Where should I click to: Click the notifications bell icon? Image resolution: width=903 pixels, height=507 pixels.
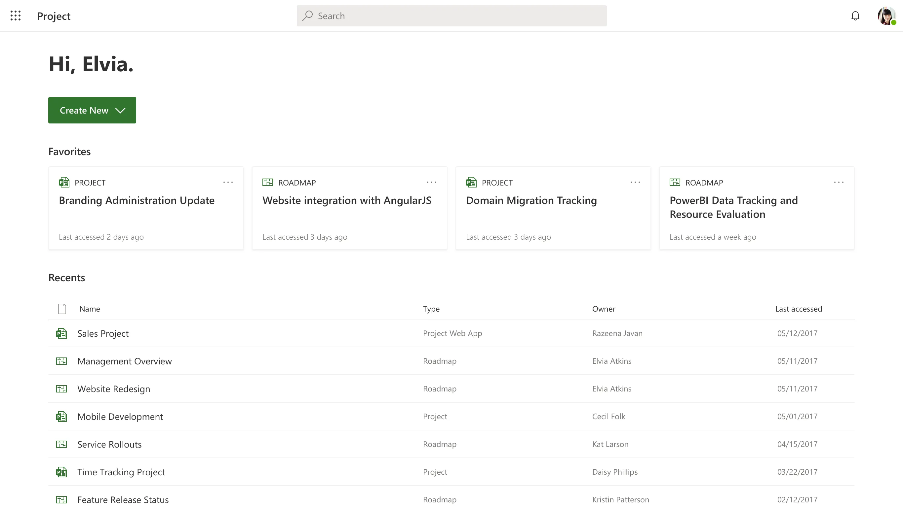[x=855, y=16]
